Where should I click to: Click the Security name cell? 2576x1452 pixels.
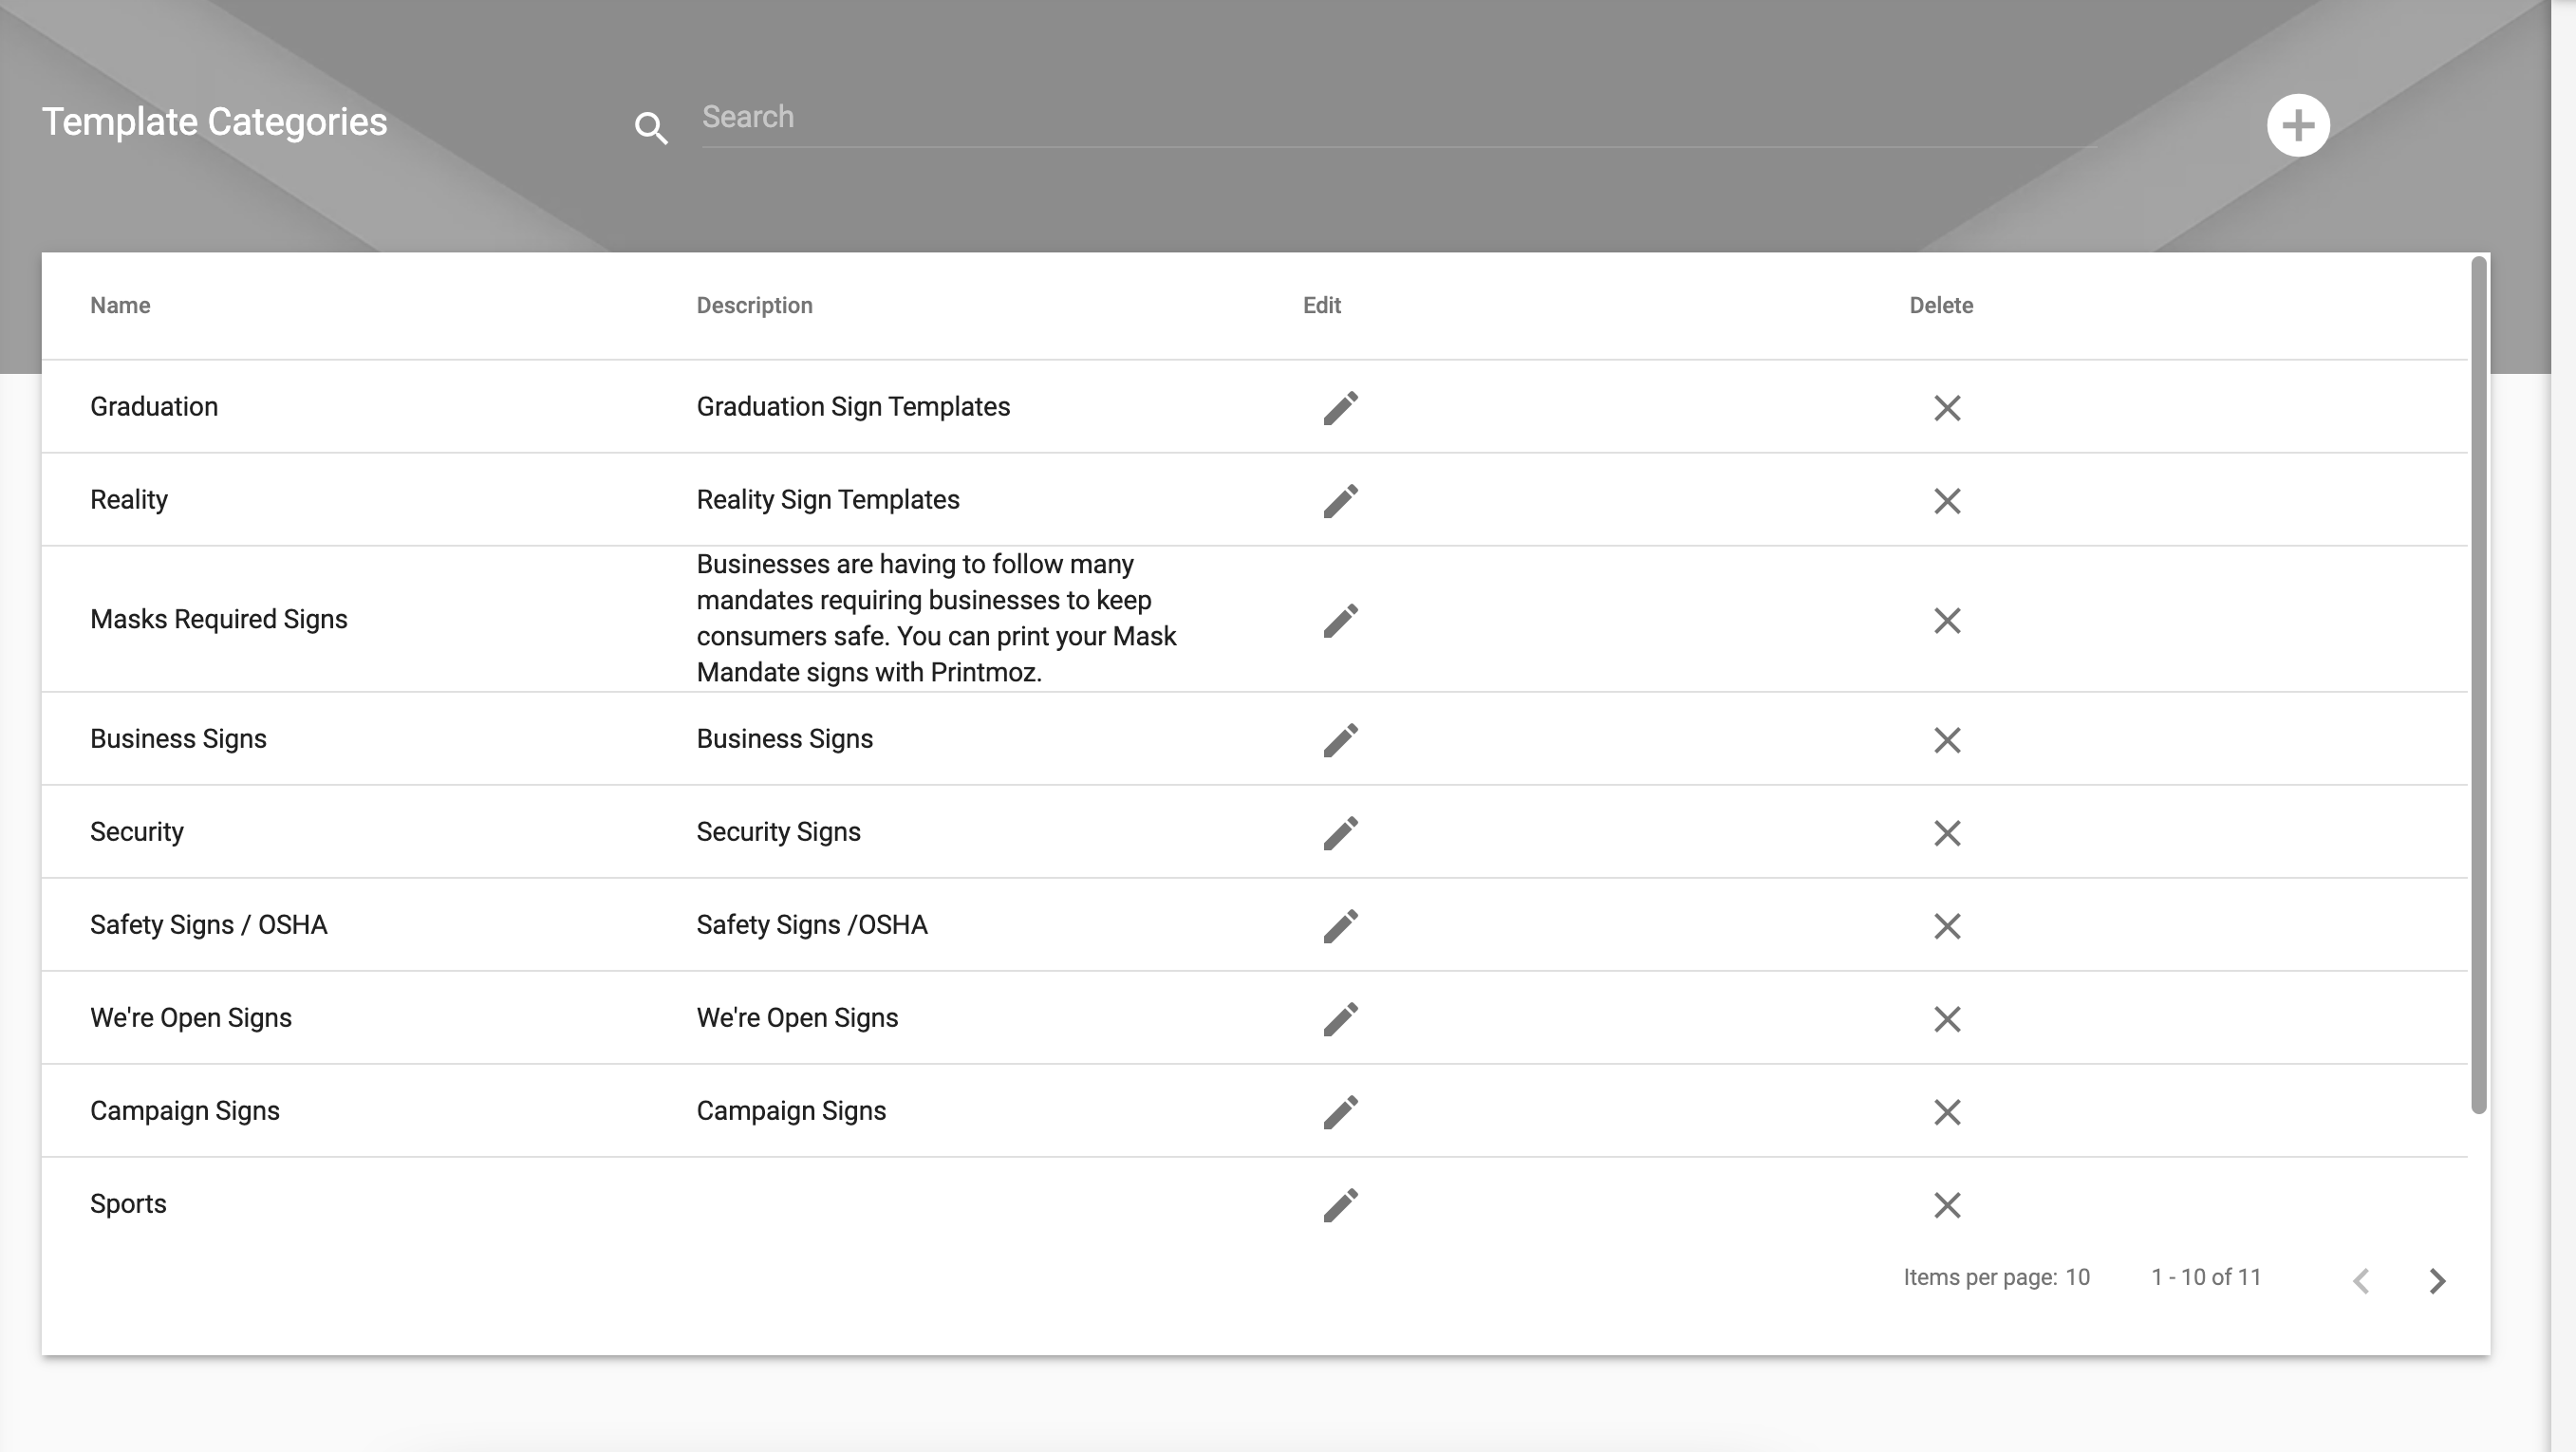[137, 832]
